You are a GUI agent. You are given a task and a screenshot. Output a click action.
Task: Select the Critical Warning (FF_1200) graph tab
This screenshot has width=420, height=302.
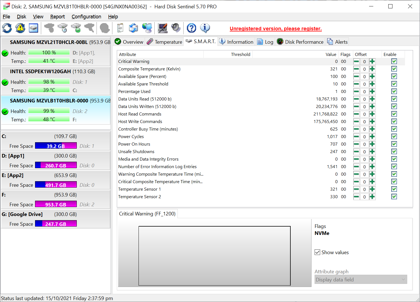click(x=147, y=214)
